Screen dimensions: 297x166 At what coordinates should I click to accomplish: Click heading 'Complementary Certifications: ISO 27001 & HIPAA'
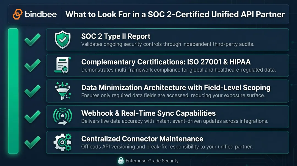(x=166, y=62)
